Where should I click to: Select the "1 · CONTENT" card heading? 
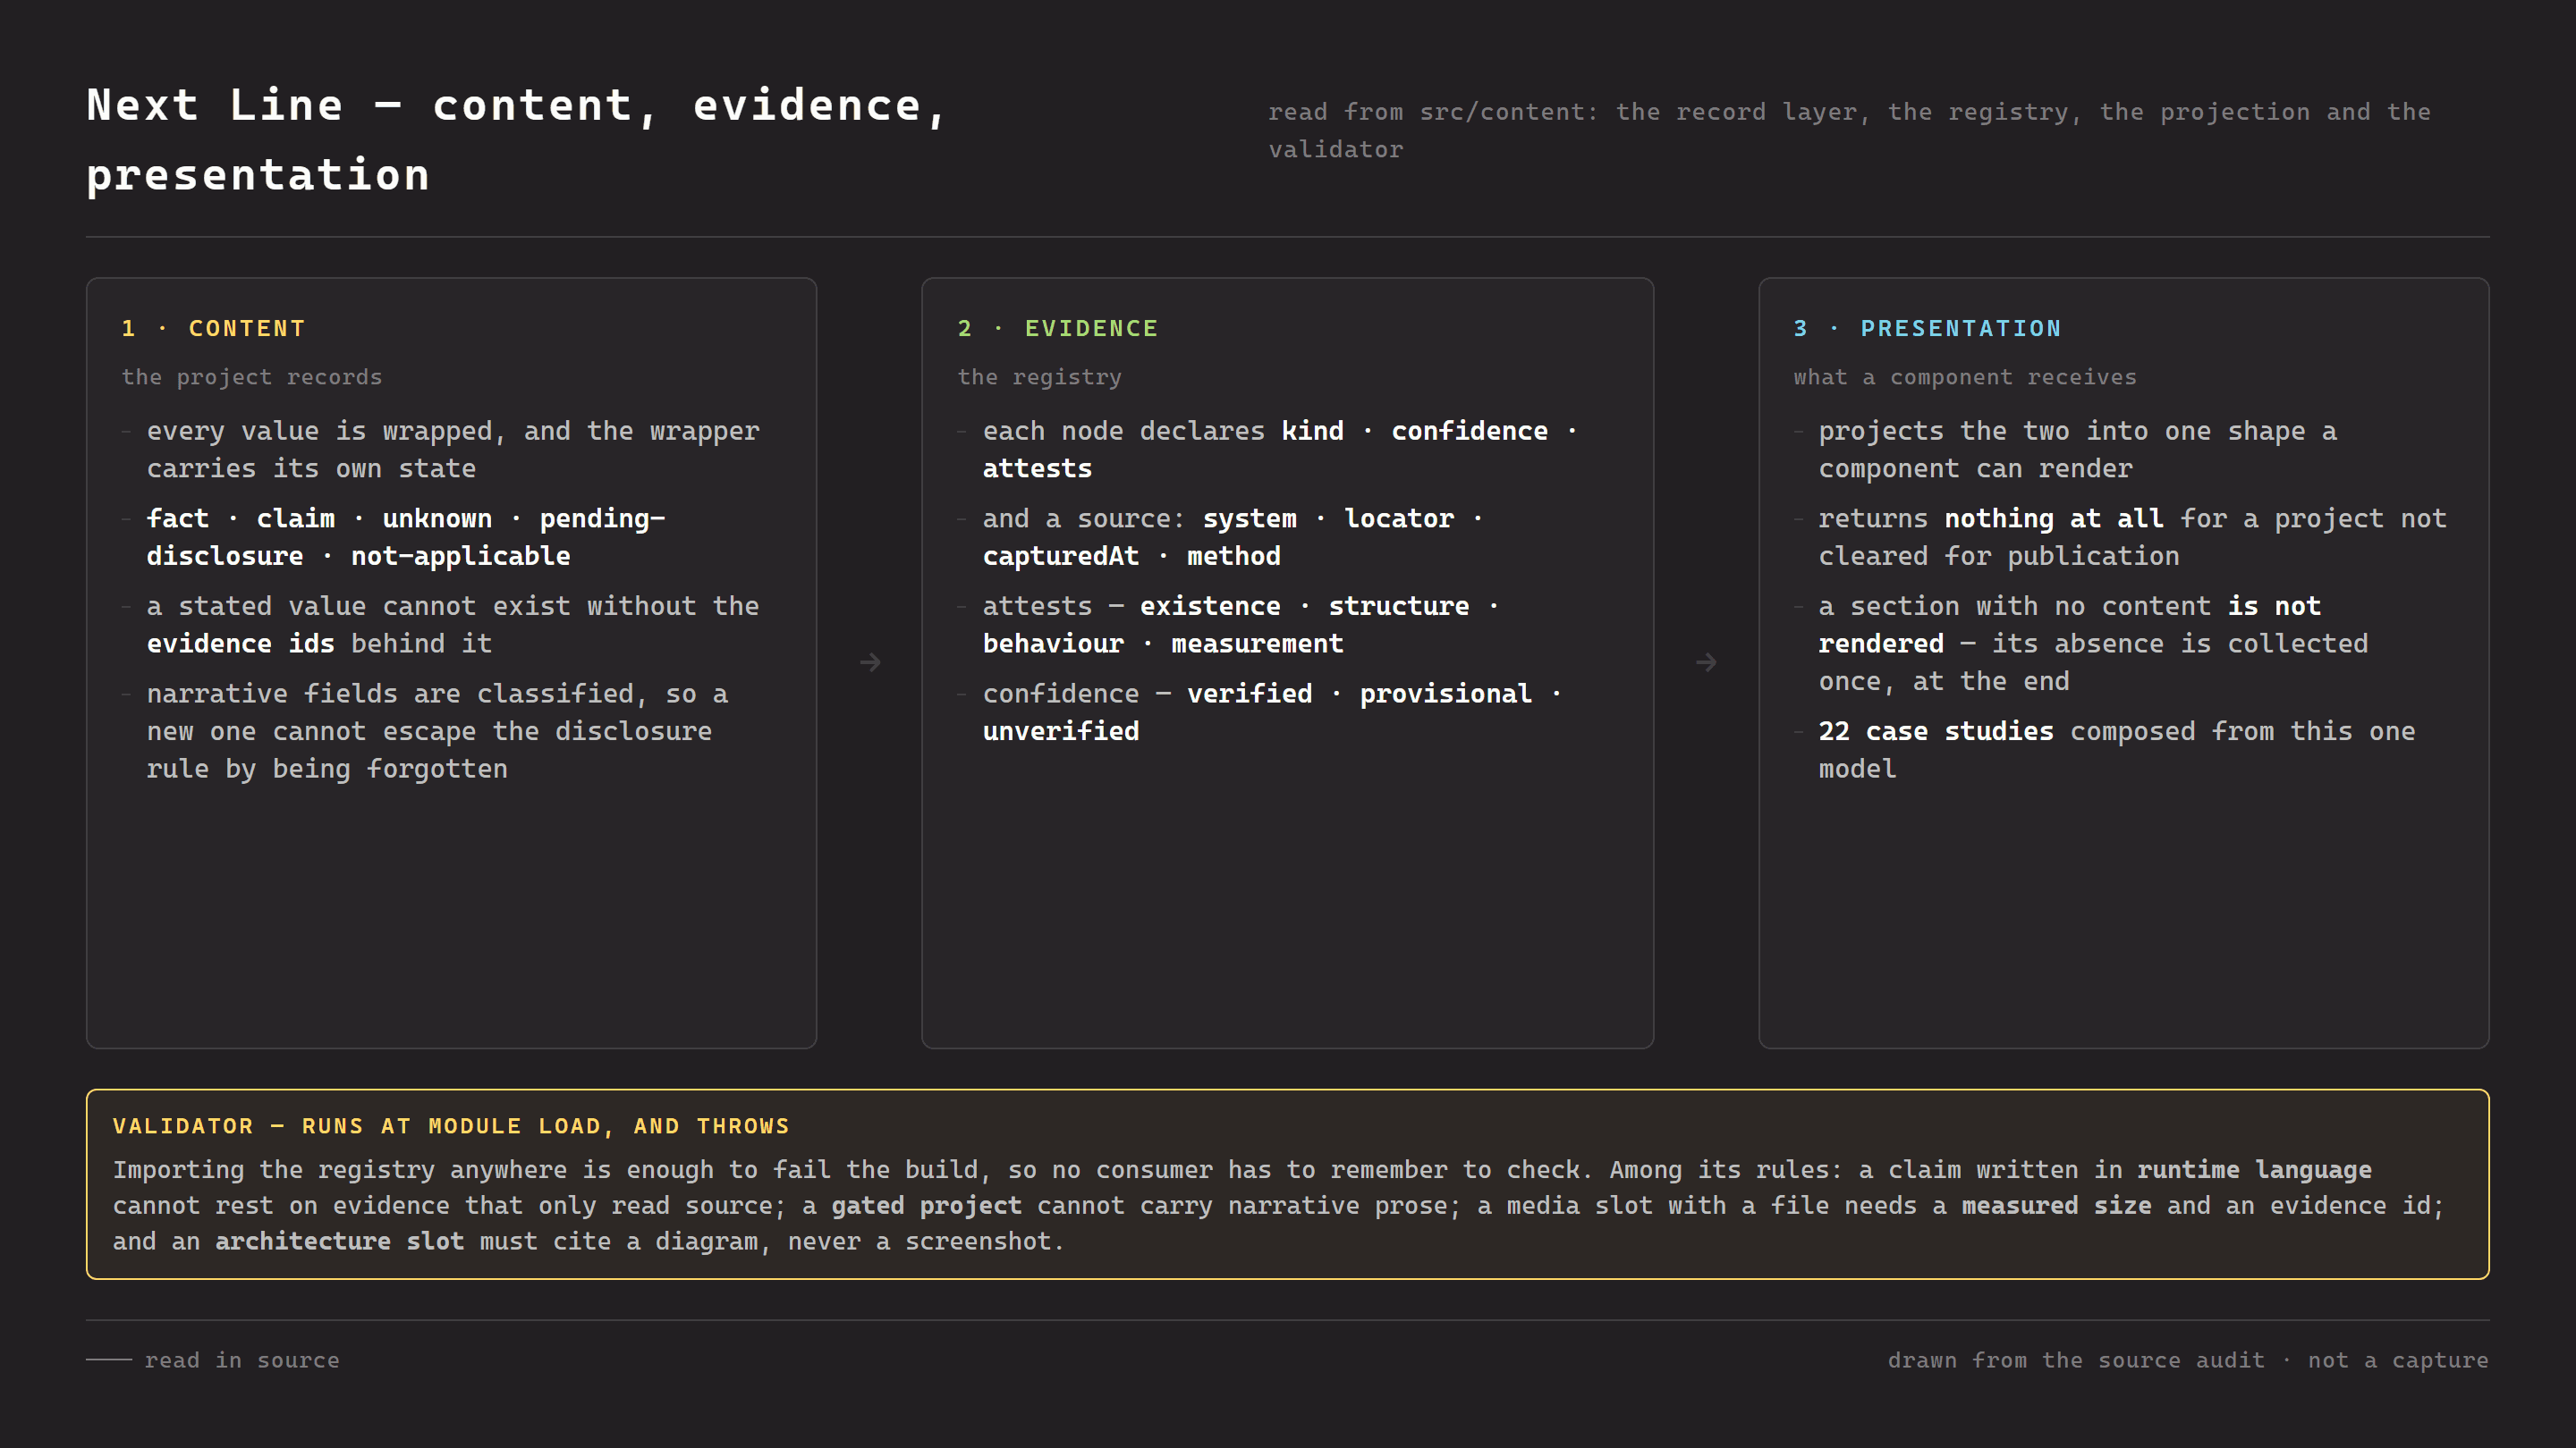(x=214, y=328)
